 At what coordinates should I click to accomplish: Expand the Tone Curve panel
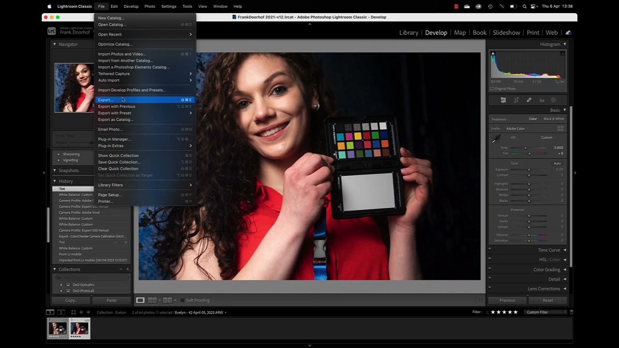coord(564,250)
